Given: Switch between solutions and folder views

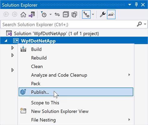Looking at the screenshot, I should (32, 14).
